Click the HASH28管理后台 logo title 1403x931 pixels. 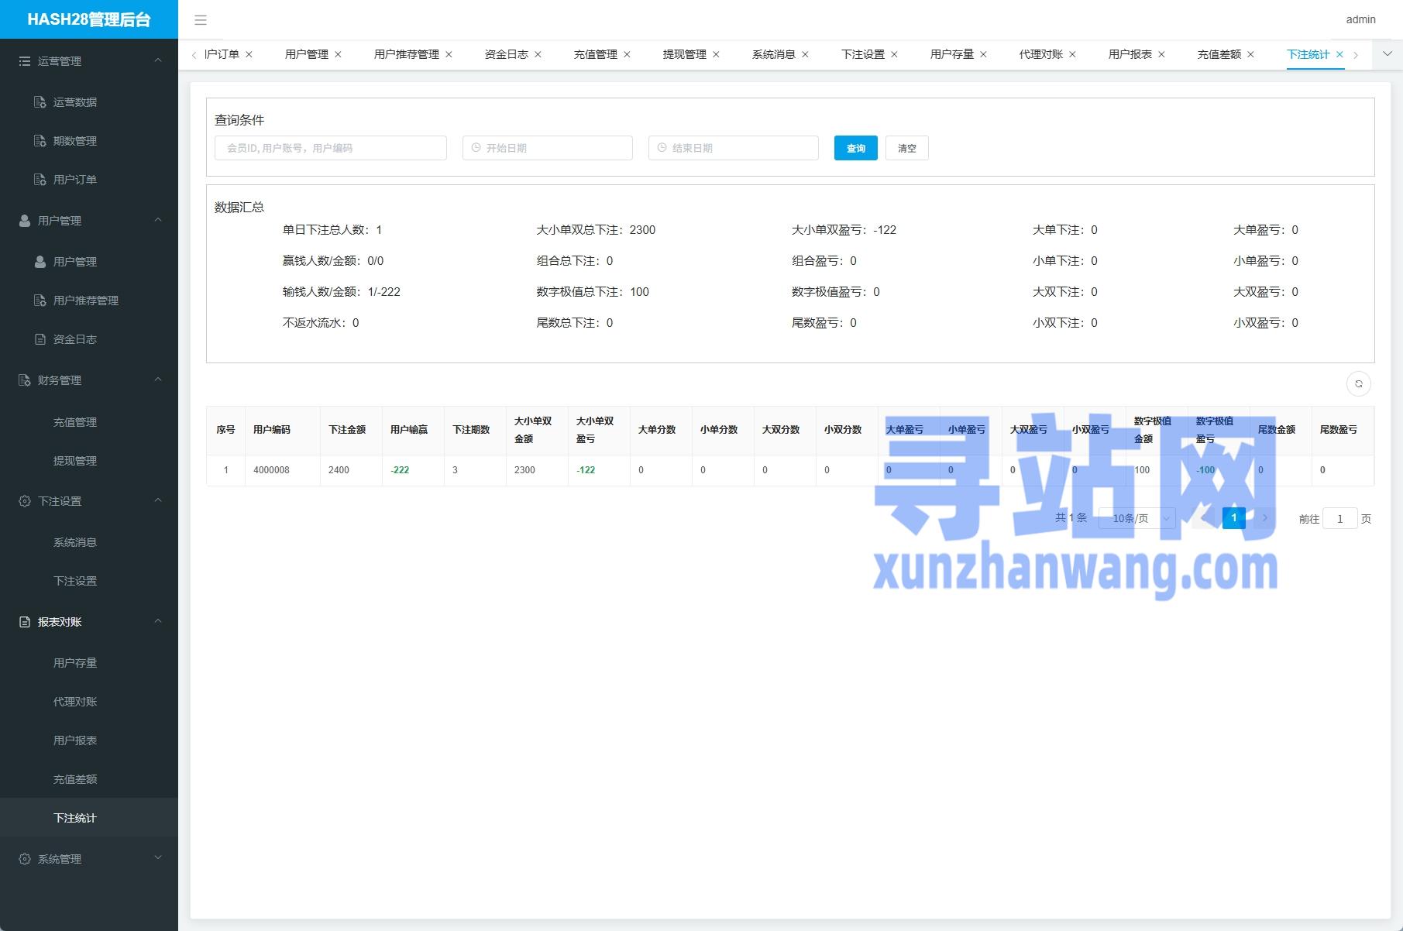(x=89, y=19)
